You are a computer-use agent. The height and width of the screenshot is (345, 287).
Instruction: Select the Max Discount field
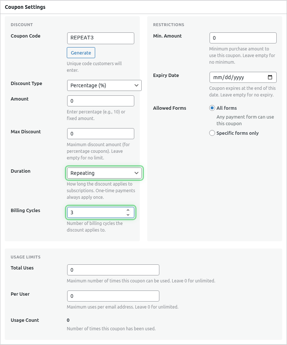tap(100, 133)
